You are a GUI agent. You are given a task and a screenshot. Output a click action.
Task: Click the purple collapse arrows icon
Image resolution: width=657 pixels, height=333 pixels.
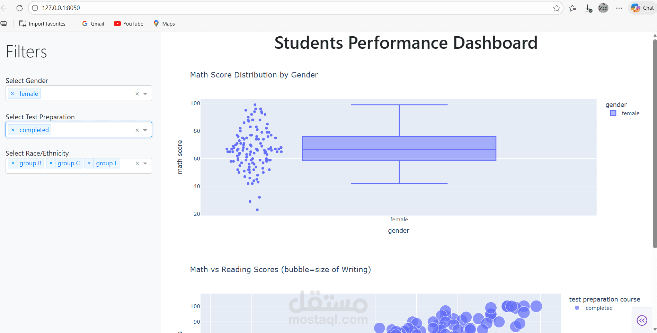(642, 321)
